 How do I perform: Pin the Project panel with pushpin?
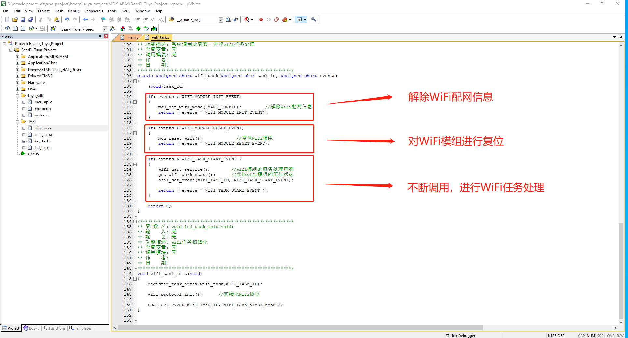click(100, 36)
